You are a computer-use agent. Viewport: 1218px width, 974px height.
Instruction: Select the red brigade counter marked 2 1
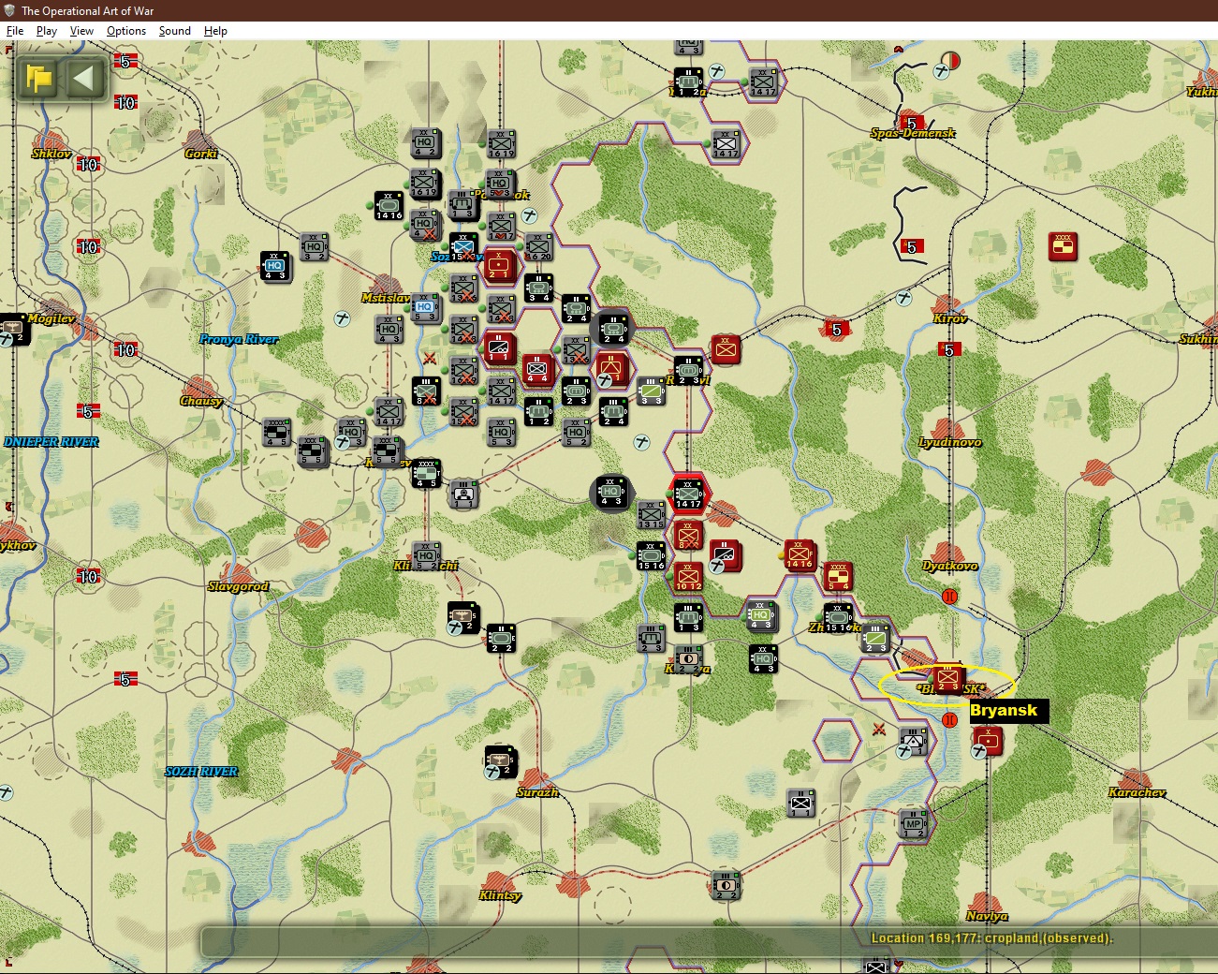498,265
